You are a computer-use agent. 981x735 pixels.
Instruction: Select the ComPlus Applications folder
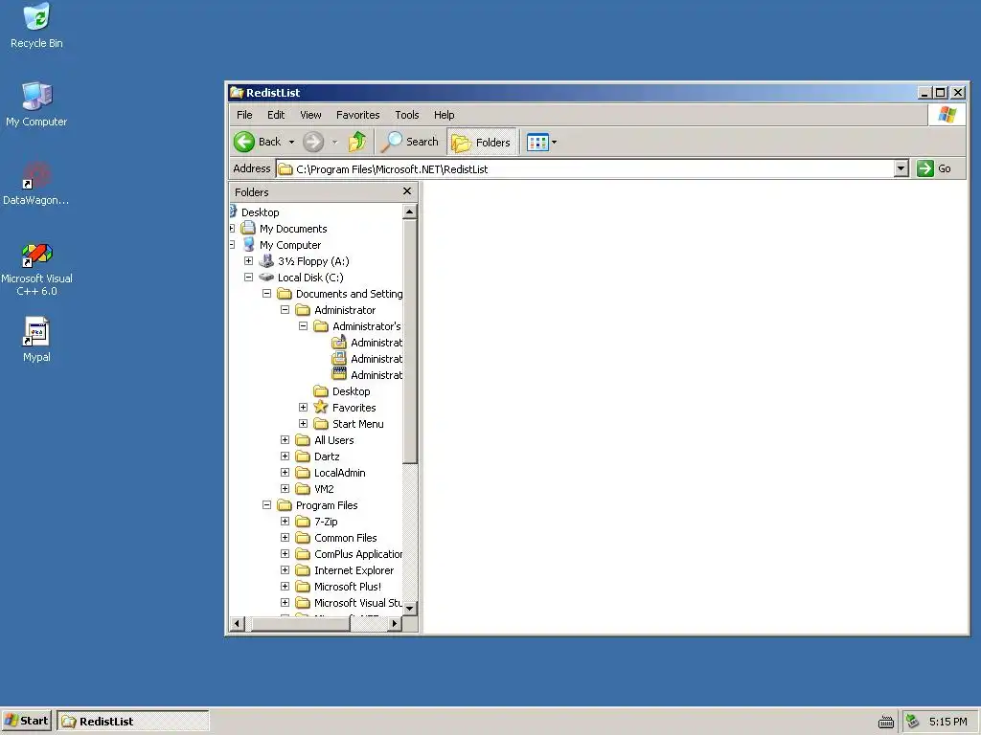(358, 554)
